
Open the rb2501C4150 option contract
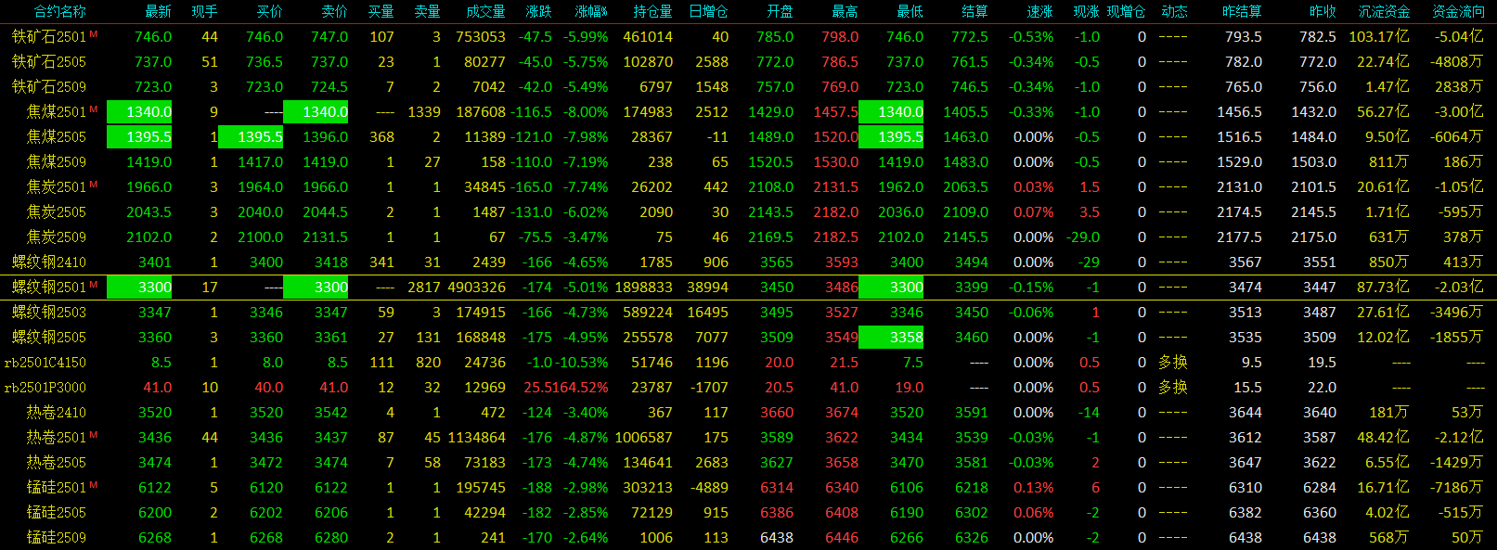(x=45, y=363)
